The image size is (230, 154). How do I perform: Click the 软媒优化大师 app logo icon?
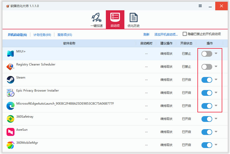coord(8,6)
